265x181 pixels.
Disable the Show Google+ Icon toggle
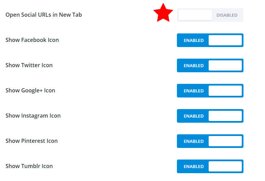pyautogui.click(x=210, y=91)
